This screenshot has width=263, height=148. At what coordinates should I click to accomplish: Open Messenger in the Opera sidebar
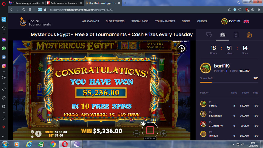4,40
